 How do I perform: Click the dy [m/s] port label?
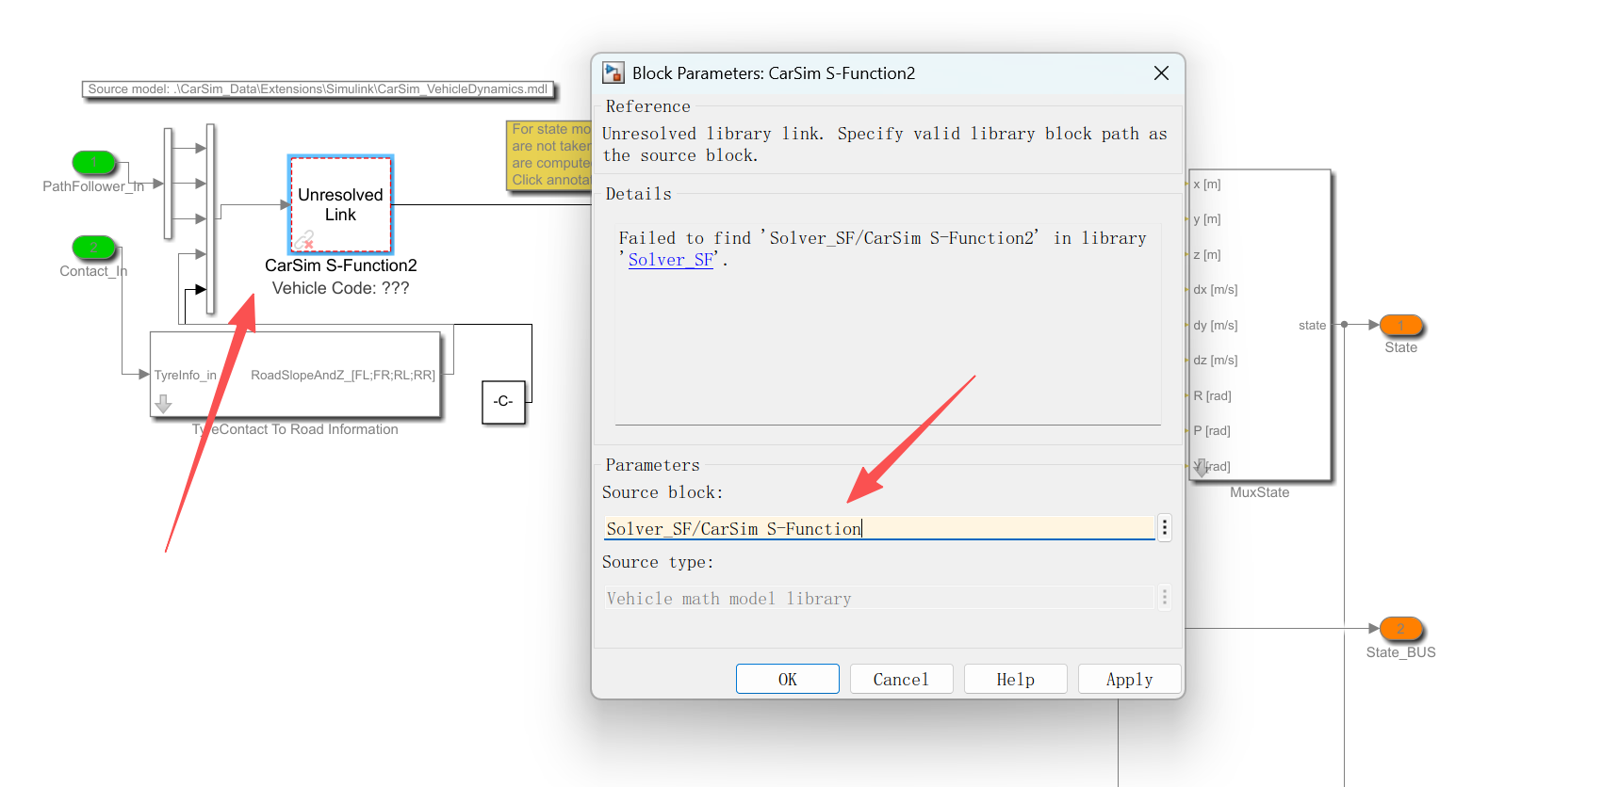[x=1215, y=325]
